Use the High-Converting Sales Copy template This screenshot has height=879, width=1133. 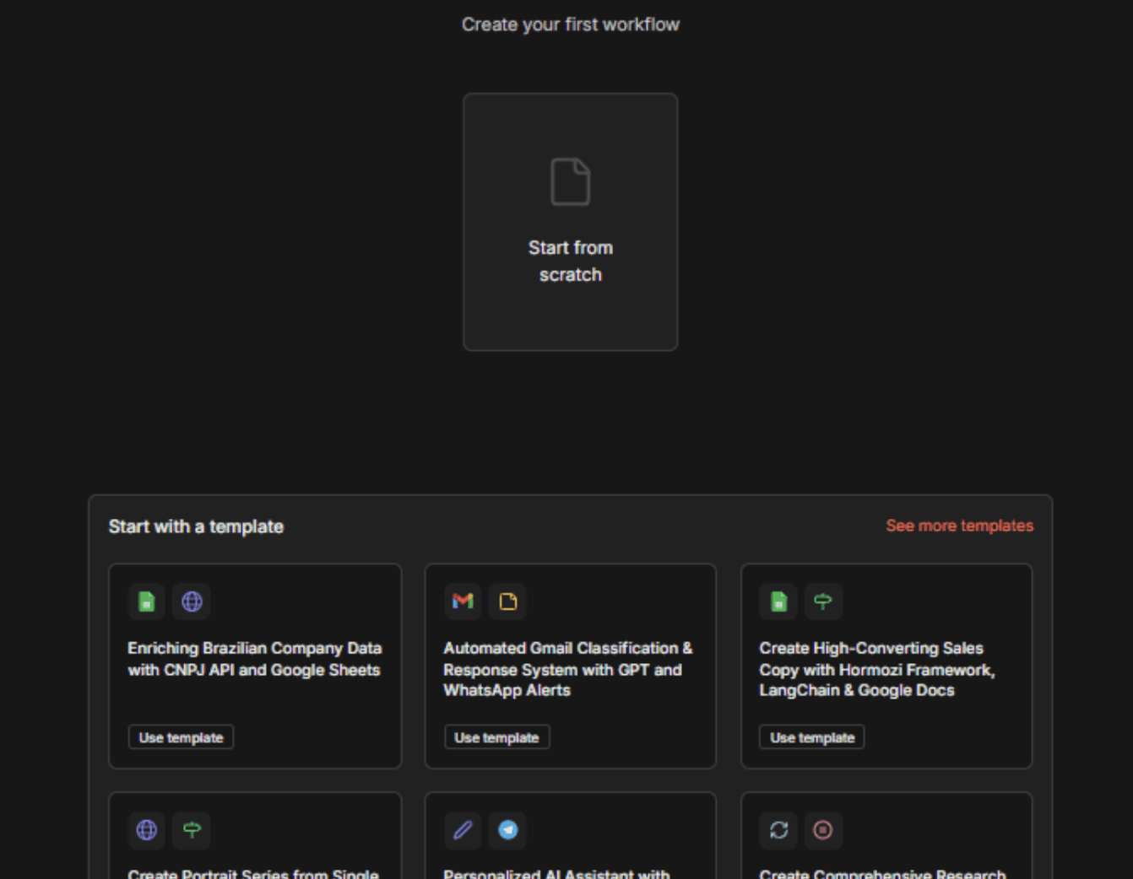click(x=811, y=737)
